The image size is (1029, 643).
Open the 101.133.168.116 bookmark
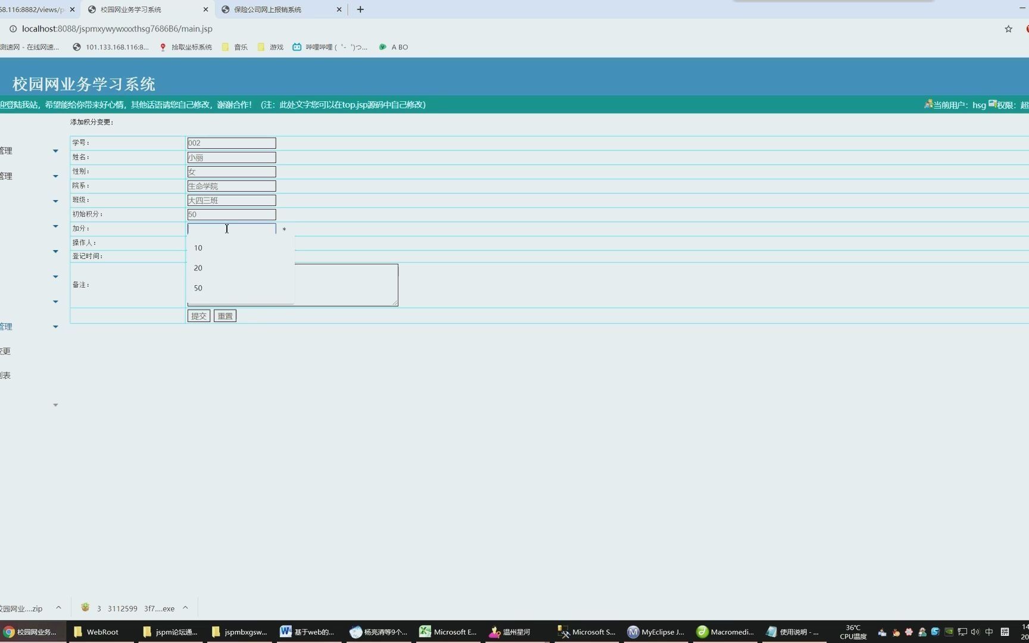[x=111, y=47]
